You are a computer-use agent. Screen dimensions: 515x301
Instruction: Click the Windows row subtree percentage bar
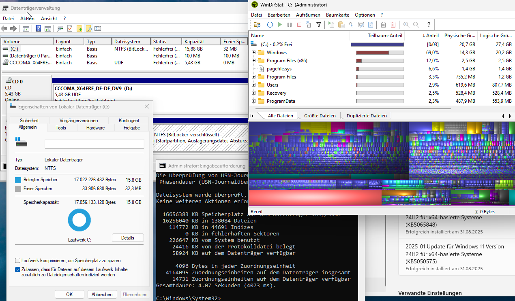[x=380, y=53]
